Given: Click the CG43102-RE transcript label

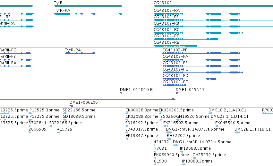Looking at the screenshot, I should [x=166, y=42].
